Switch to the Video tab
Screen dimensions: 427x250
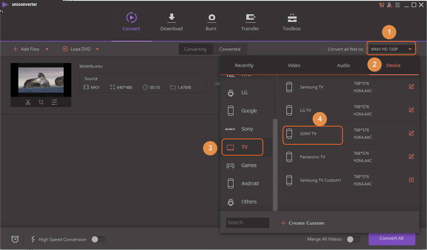click(294, 66)
